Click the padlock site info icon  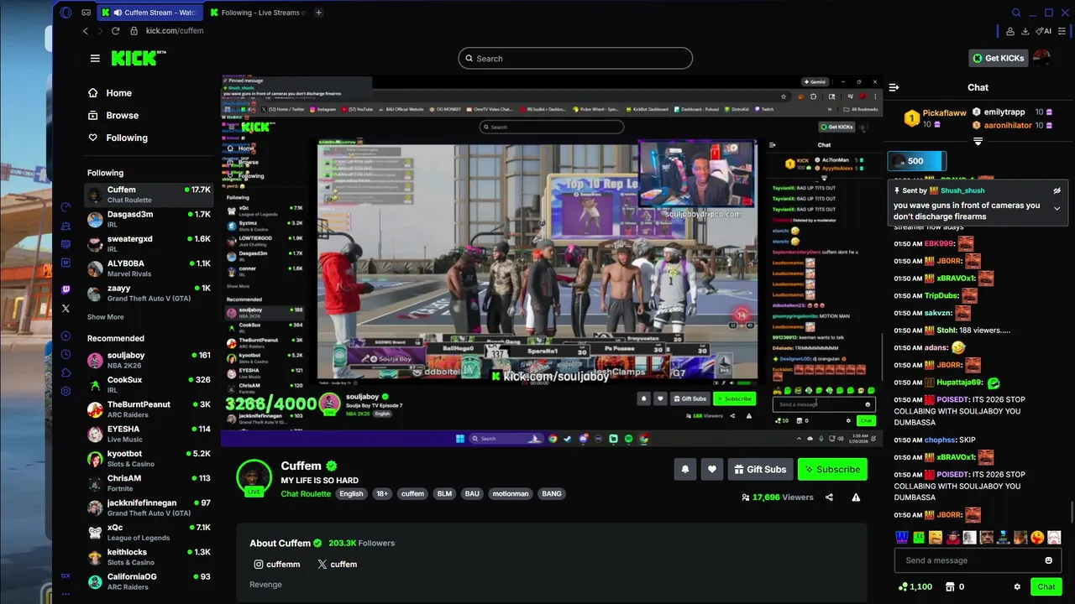[x=134, y=31]
